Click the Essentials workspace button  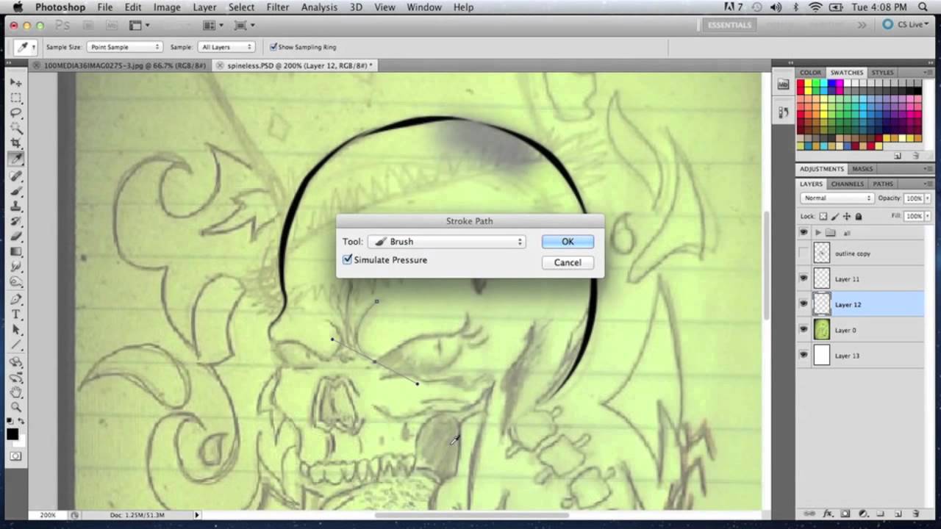point(729,25)
